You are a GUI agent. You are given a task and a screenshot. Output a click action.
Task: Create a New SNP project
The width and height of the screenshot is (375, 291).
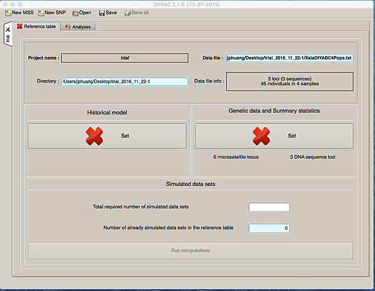coord(52,13)
